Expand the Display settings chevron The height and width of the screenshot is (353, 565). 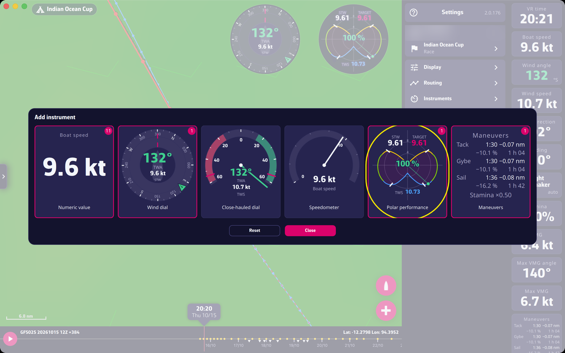coord(496,67)
